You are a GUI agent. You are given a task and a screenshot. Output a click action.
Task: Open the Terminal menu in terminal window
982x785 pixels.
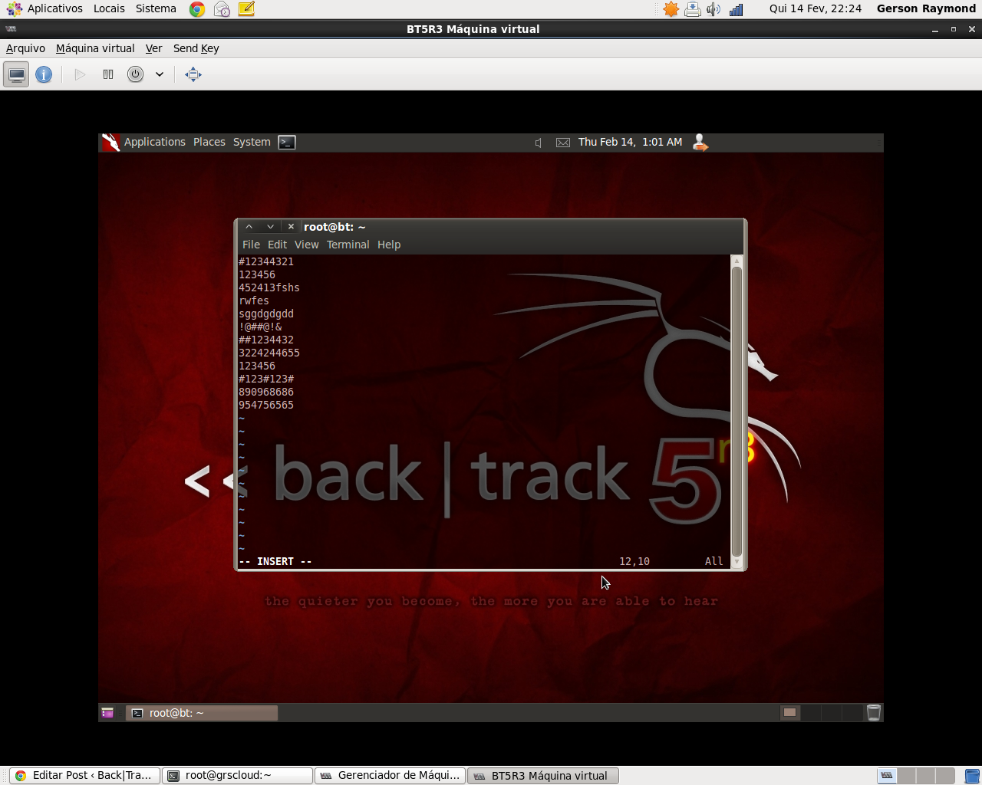348,245
